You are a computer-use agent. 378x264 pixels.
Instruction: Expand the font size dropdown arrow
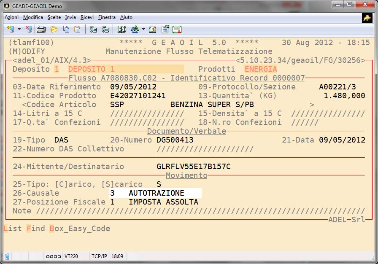coord(143,30)
